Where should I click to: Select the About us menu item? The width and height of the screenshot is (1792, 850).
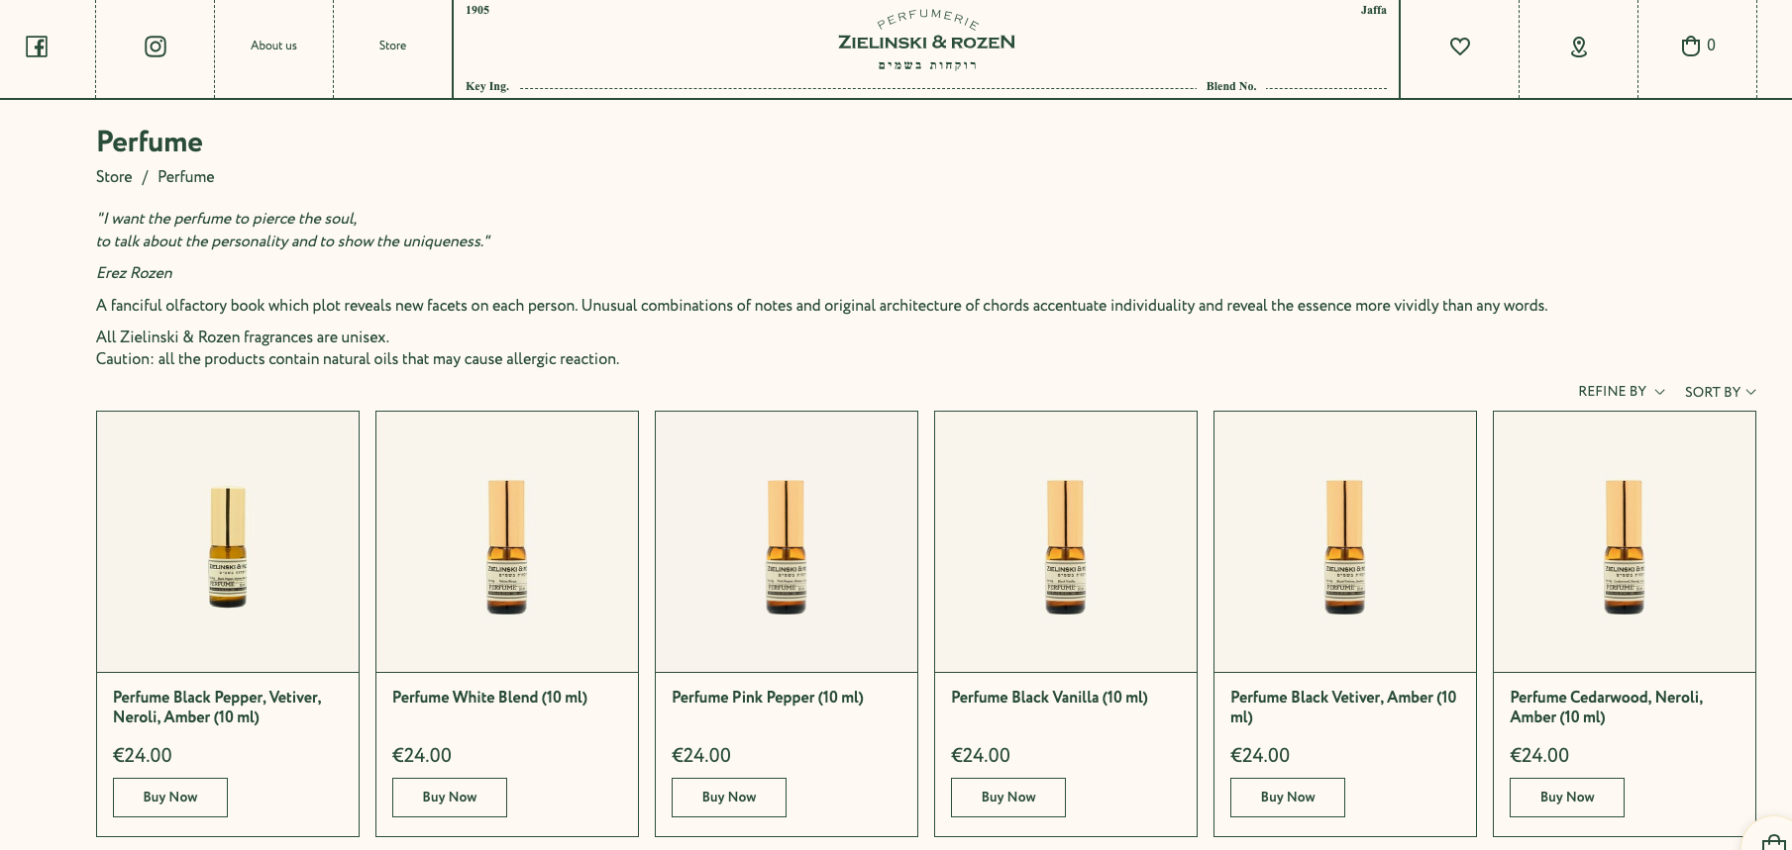(x=273, y=46)
